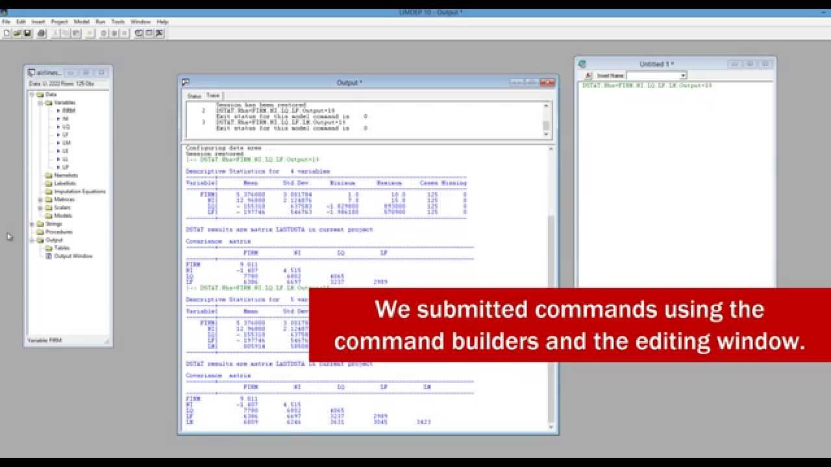Click the third-from-right main toolbar icon
The height and width of the screenshot is (467, 831).
pyautogui.click(x=138, y=33)
